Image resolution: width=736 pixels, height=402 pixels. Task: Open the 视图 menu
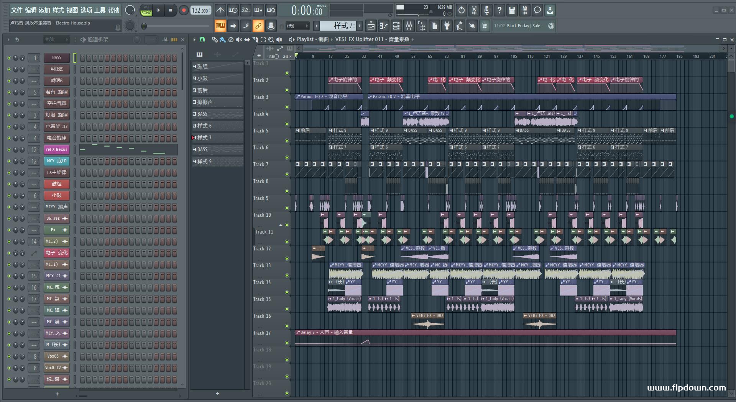(72, 10)
